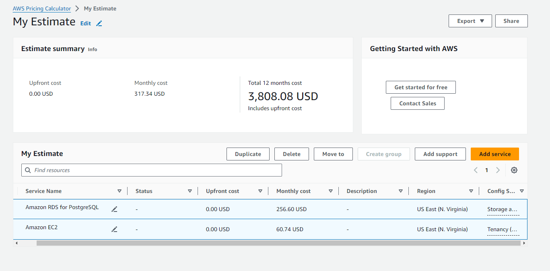Image resolution: width=550 pixels, height=271 pixels.
Task: Click the edit pencil for Amazon EC2 row
Action: [x=114, y=229]
